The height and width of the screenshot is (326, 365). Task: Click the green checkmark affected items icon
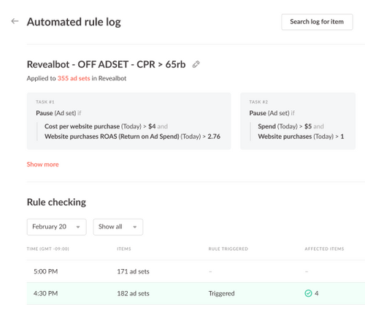tap(308, 293)
